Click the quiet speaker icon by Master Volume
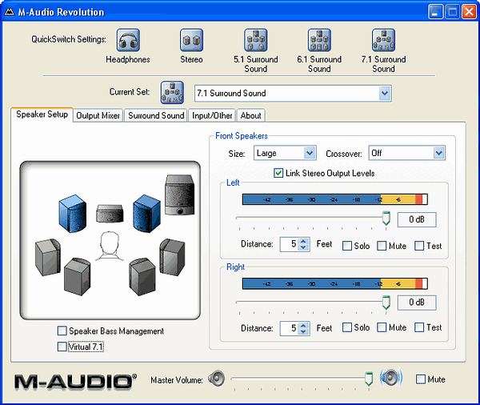The height and width of the screenshot is (405, 480). (217, 379)
